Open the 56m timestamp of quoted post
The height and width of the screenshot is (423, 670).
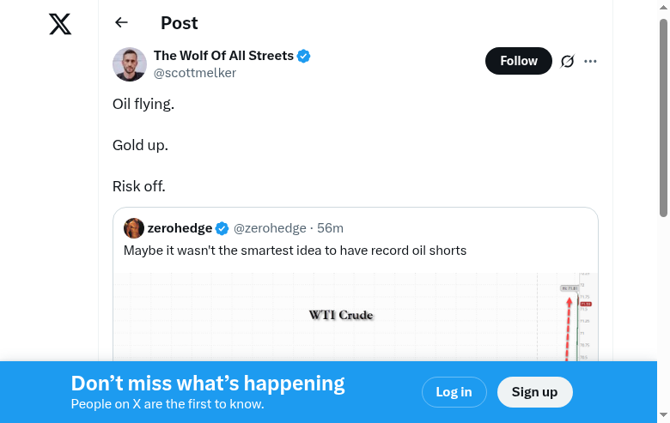coord(331,227)
